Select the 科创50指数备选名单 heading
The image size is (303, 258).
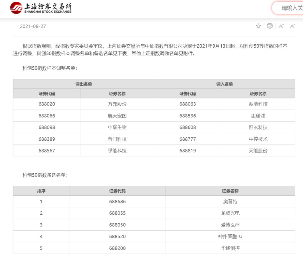tap(45, 175)
